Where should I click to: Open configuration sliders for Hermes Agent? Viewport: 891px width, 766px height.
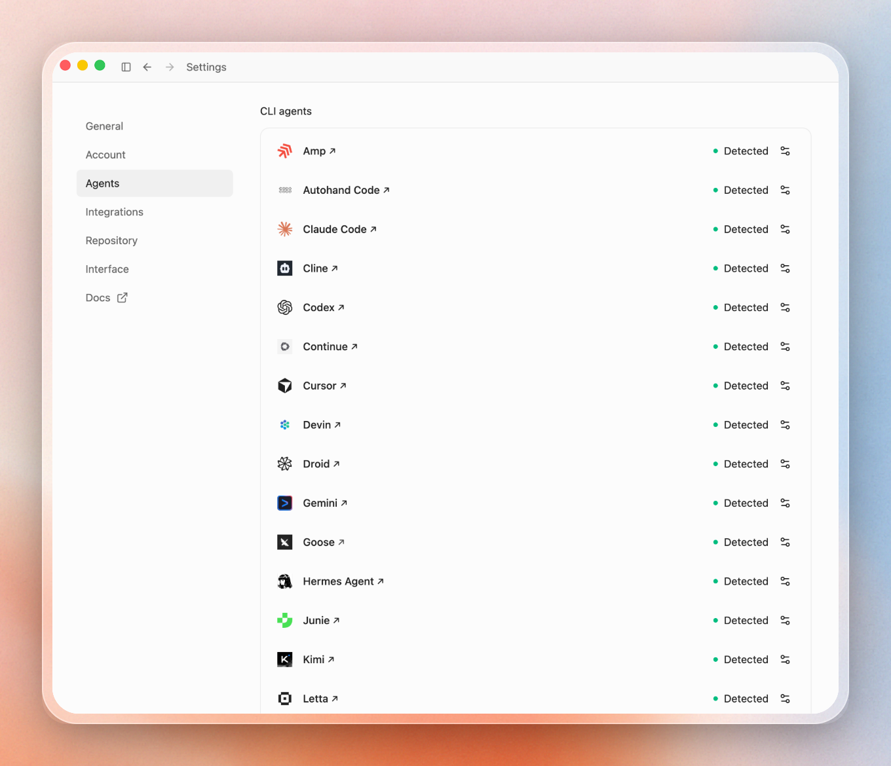coord(785,581)
